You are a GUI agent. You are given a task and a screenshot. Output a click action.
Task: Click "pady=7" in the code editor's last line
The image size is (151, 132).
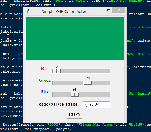click(x=63, y=129)
